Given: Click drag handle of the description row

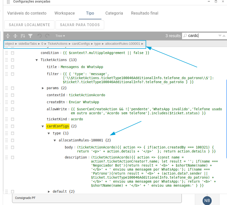Looking at the screenshot, I should [7, 157].
